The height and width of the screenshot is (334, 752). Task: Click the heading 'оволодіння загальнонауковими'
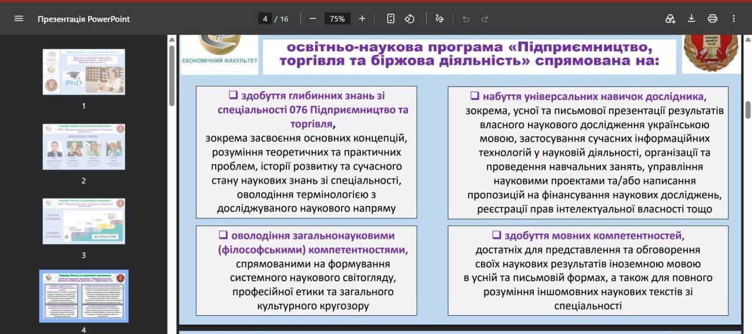(x=312, y=235)
